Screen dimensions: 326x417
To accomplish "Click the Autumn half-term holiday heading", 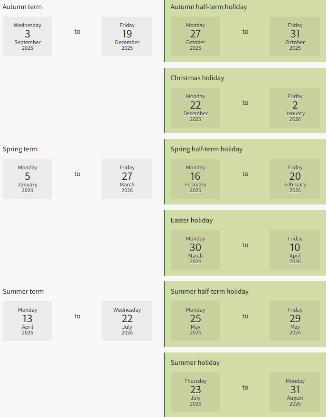I will tap(208, 7).
